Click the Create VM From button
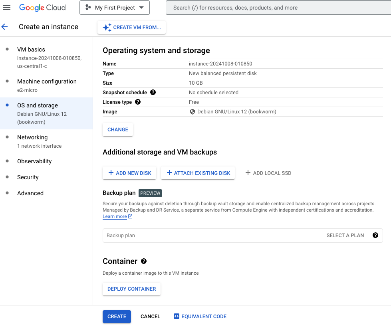This screenshot has width=391, height=325. point(131,28)
